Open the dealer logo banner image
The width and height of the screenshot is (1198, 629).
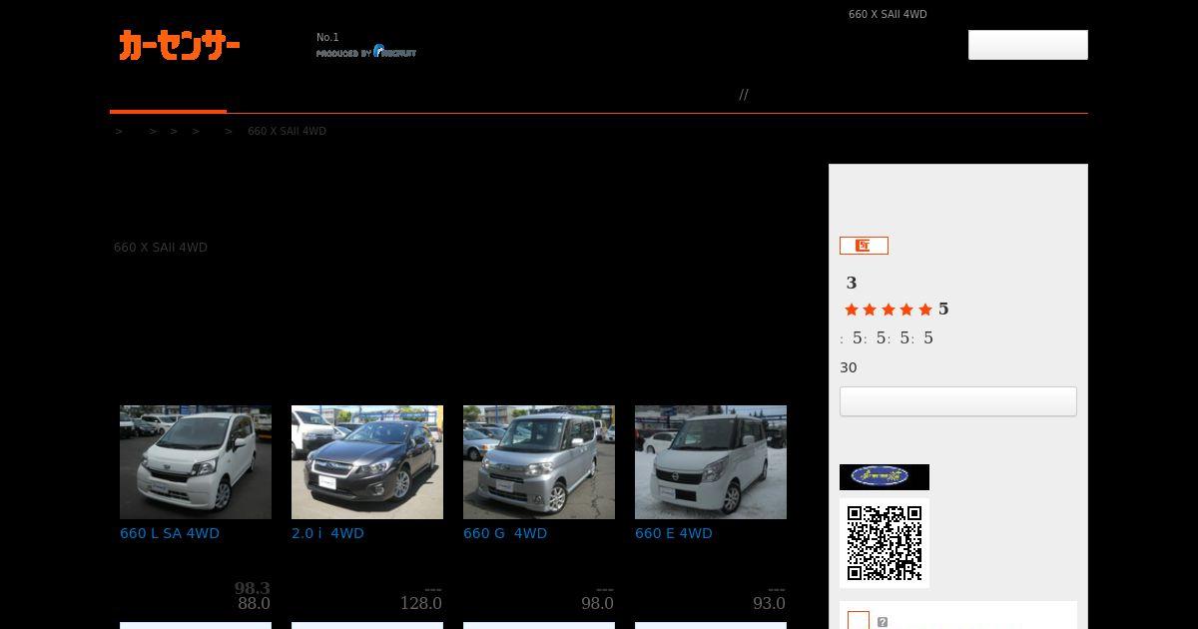click(x=885, y=476)
